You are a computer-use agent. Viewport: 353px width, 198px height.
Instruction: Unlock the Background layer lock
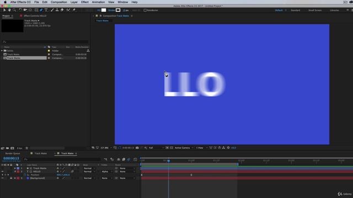click(11, 178)
